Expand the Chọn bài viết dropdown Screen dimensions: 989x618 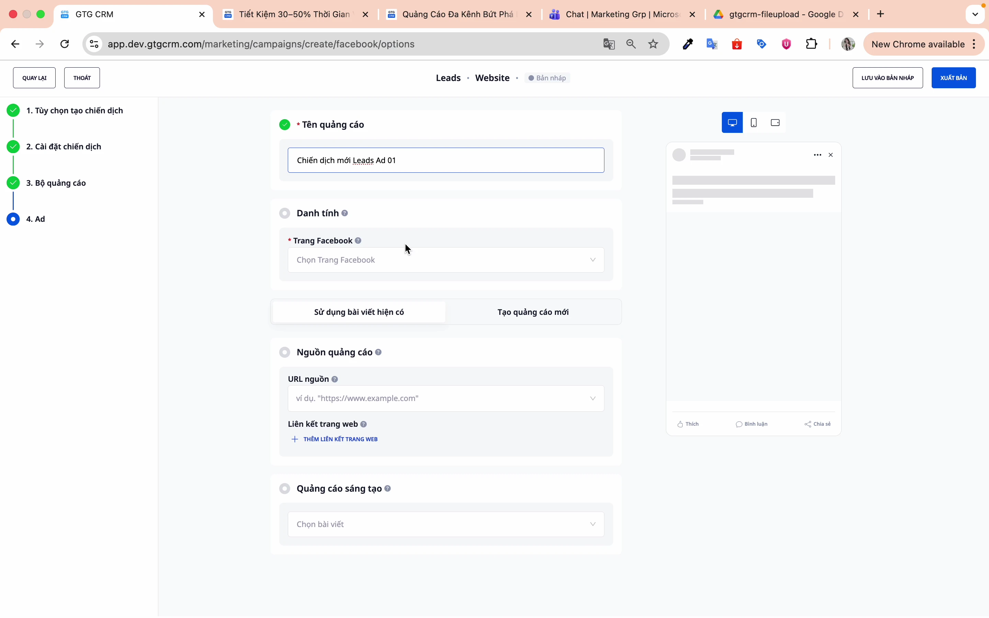pos(445,524)
